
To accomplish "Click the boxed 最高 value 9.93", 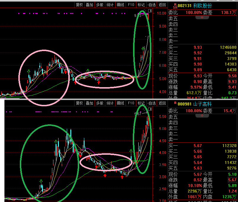I will coord(232,82).
